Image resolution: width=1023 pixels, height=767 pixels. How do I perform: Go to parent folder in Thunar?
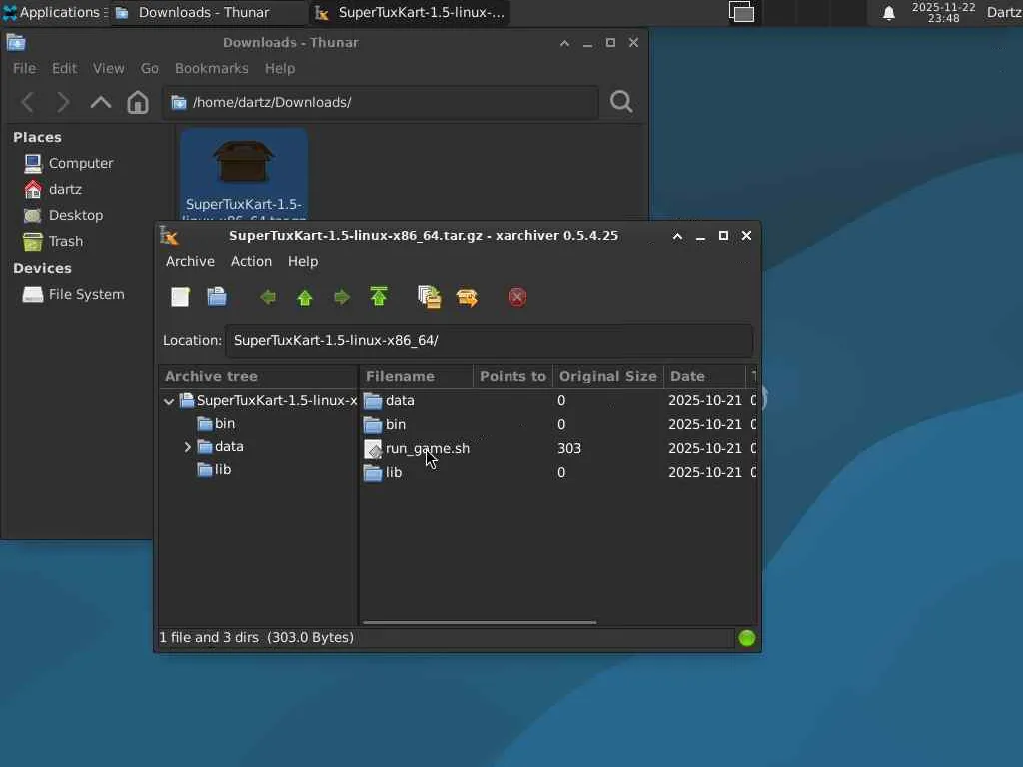click(101, 103)
